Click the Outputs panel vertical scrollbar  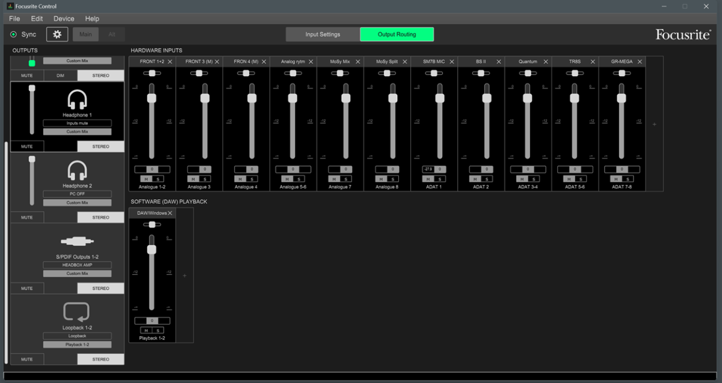point(7,253)
